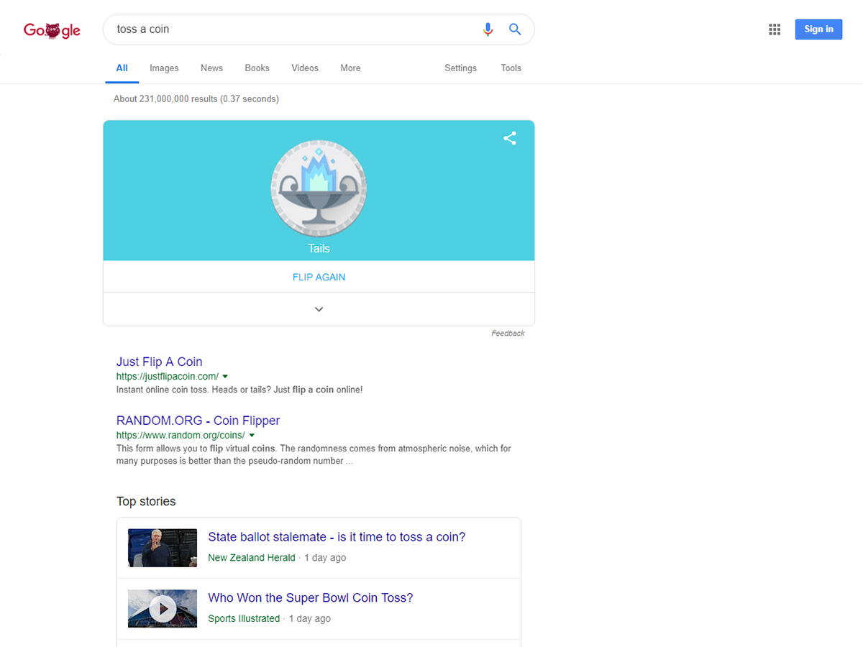Viewport: 863px width, 647px height.
Task: Focus the search box containing toss a coin
Action: pos(288,29)
